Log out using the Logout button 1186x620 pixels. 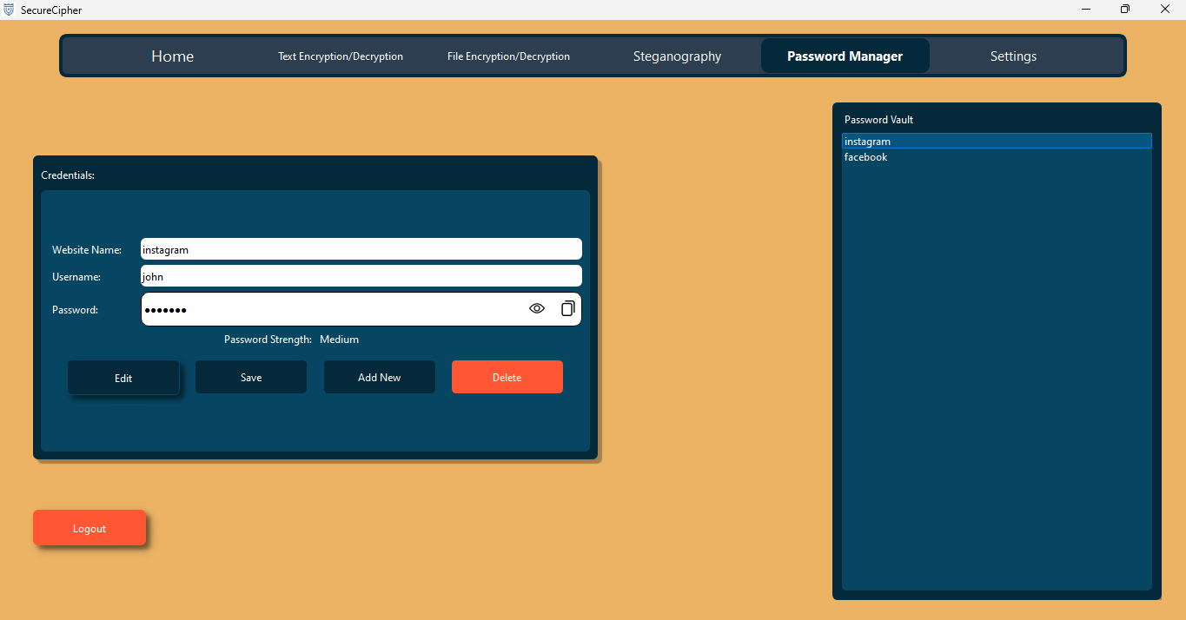coord(89,528)
